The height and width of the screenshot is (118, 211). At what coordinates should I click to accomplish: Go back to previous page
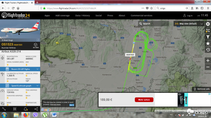3,8
